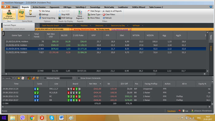Open the s3lassie PartyPoker hero selector
The image size is (215, 121).
[9, 14]
